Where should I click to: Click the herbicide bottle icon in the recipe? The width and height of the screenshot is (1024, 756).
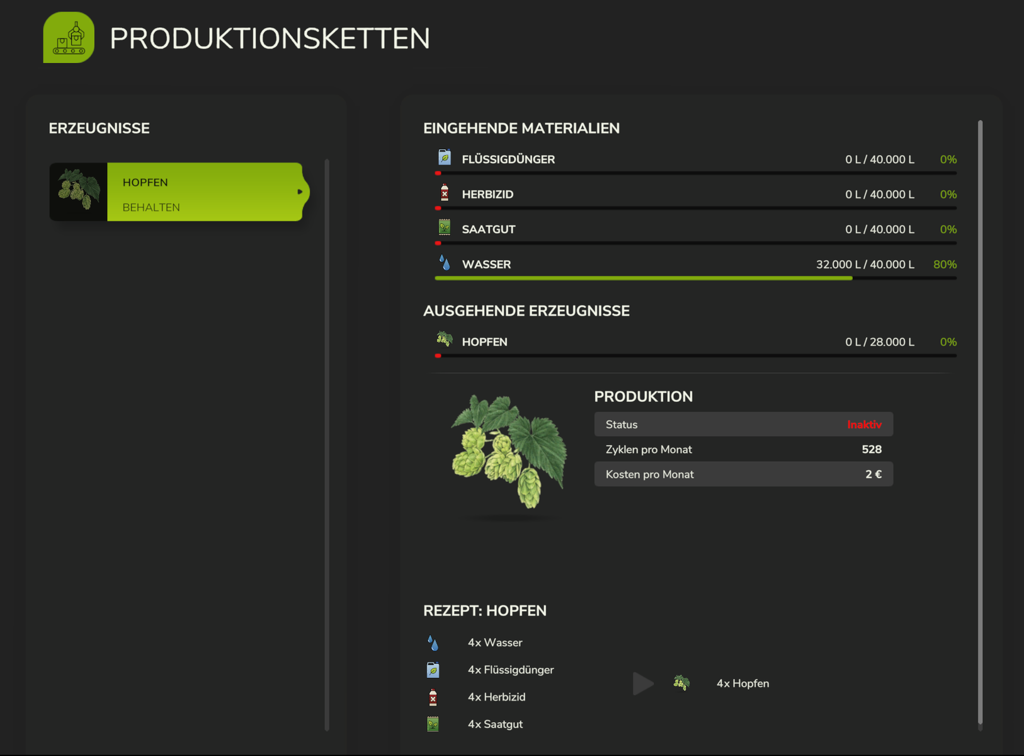click(433, 697)
